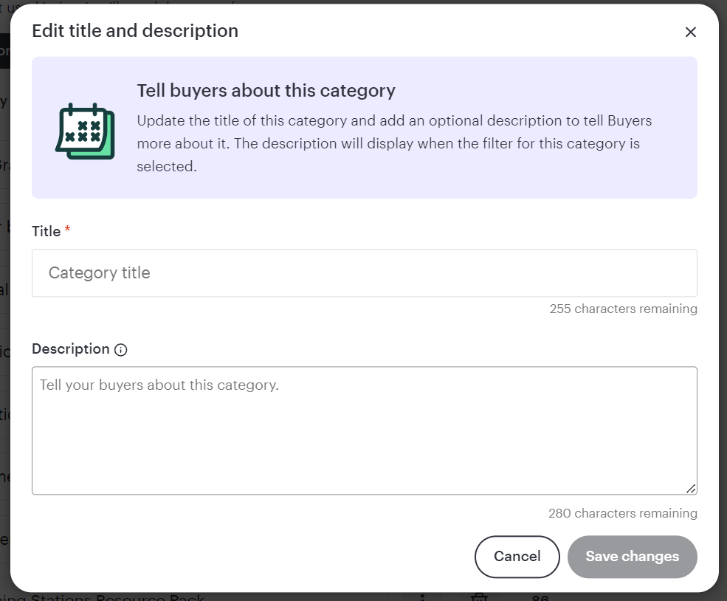Click inside the Description text area
This screenshot has width=727, height=601.
point(364,430)
